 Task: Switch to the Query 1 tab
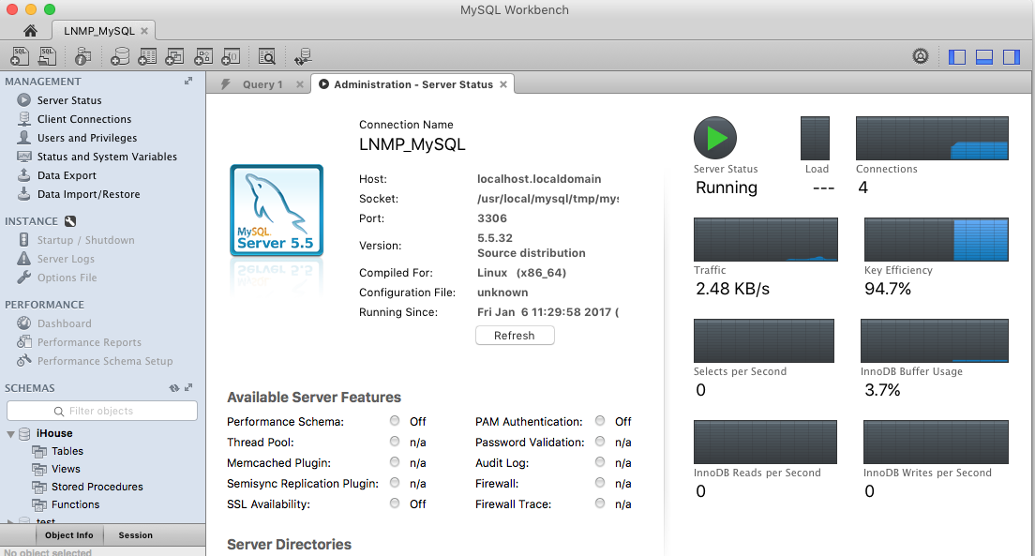point(262,84)
